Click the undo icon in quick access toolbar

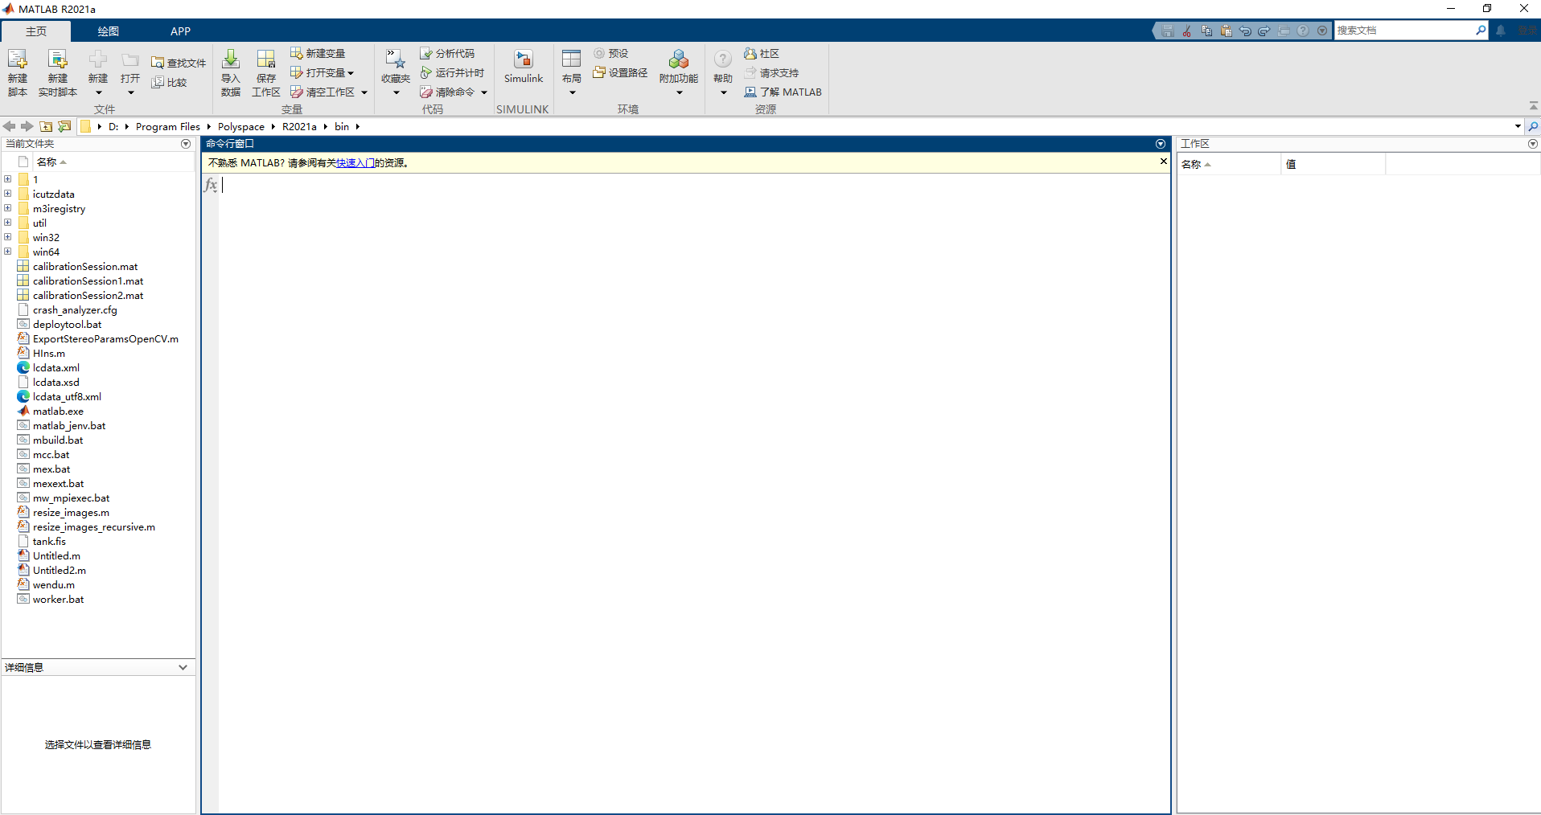(1245, 31)
